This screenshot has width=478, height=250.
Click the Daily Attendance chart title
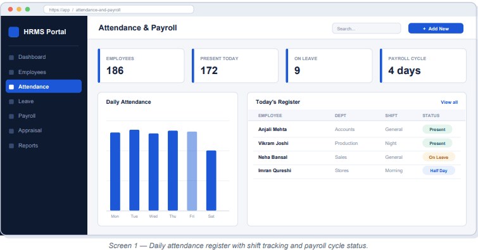(x=129, y=102)
